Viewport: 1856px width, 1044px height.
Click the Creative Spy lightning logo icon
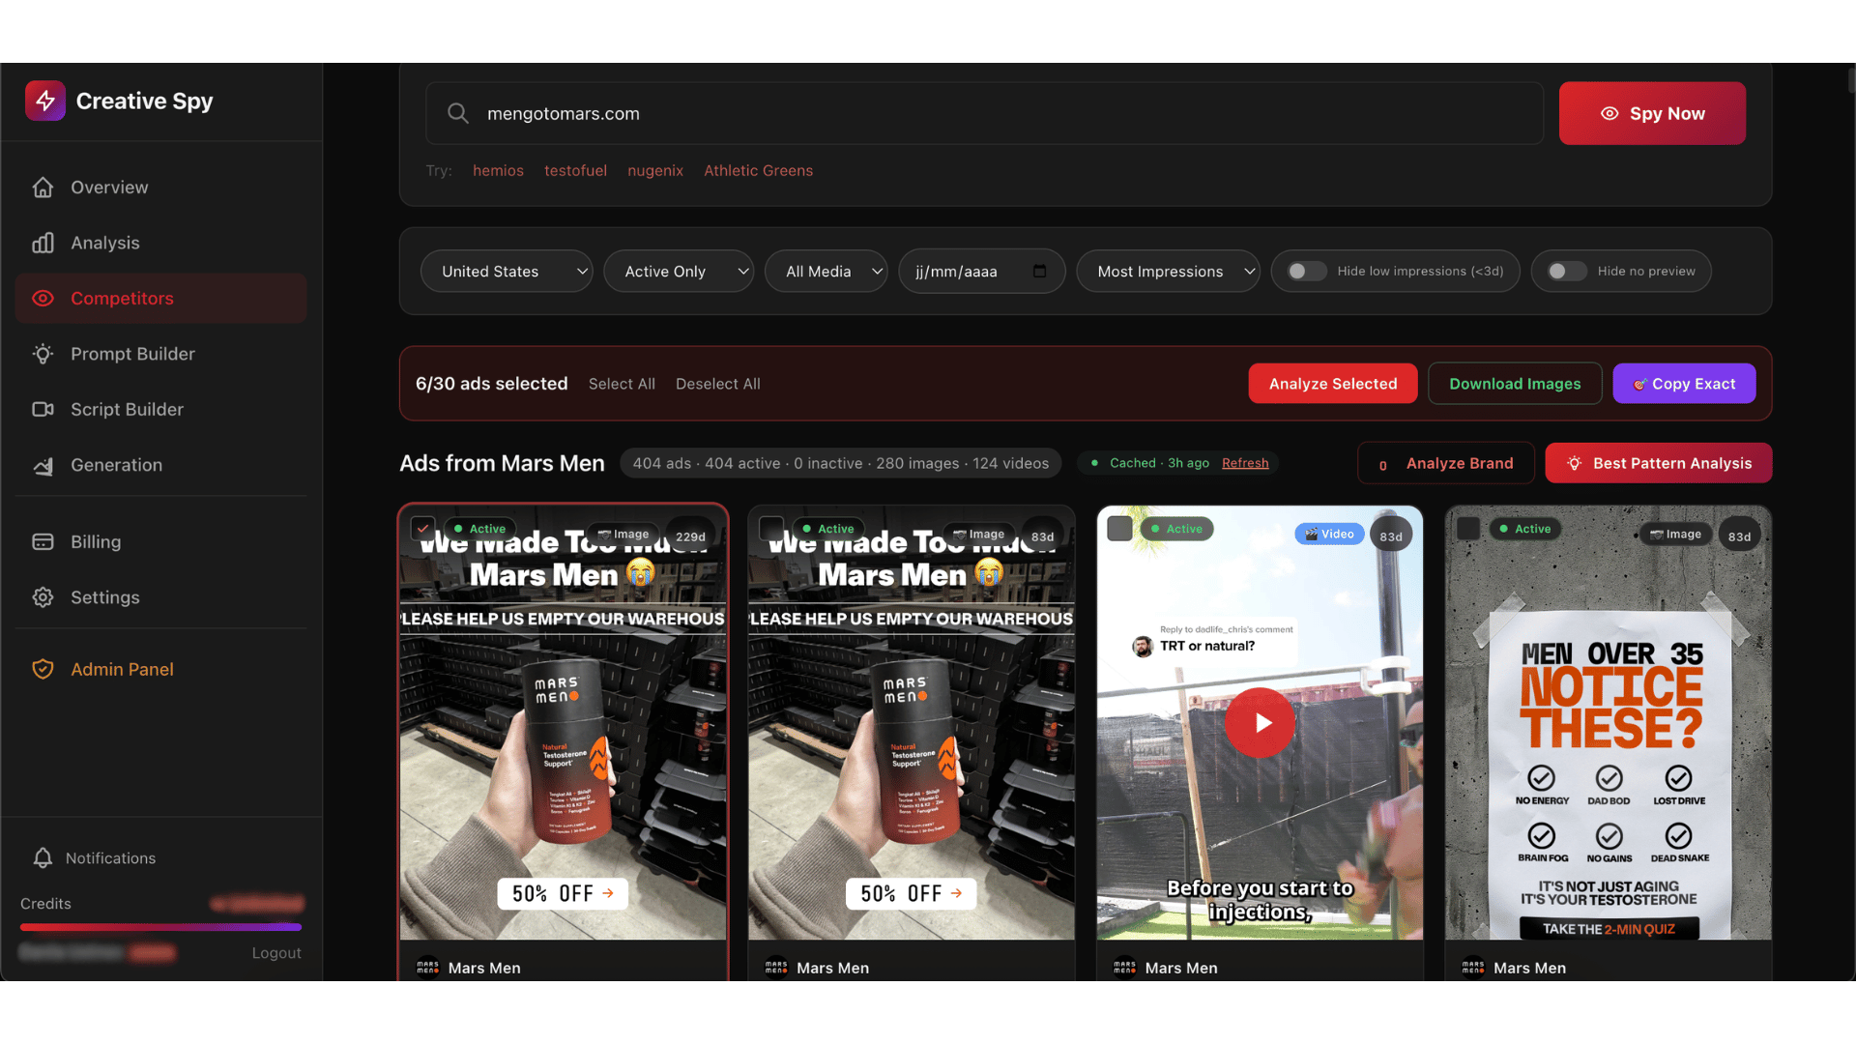coord(45,101)
